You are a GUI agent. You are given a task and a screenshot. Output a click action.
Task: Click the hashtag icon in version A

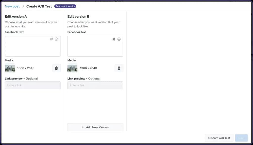coord(51,39)
